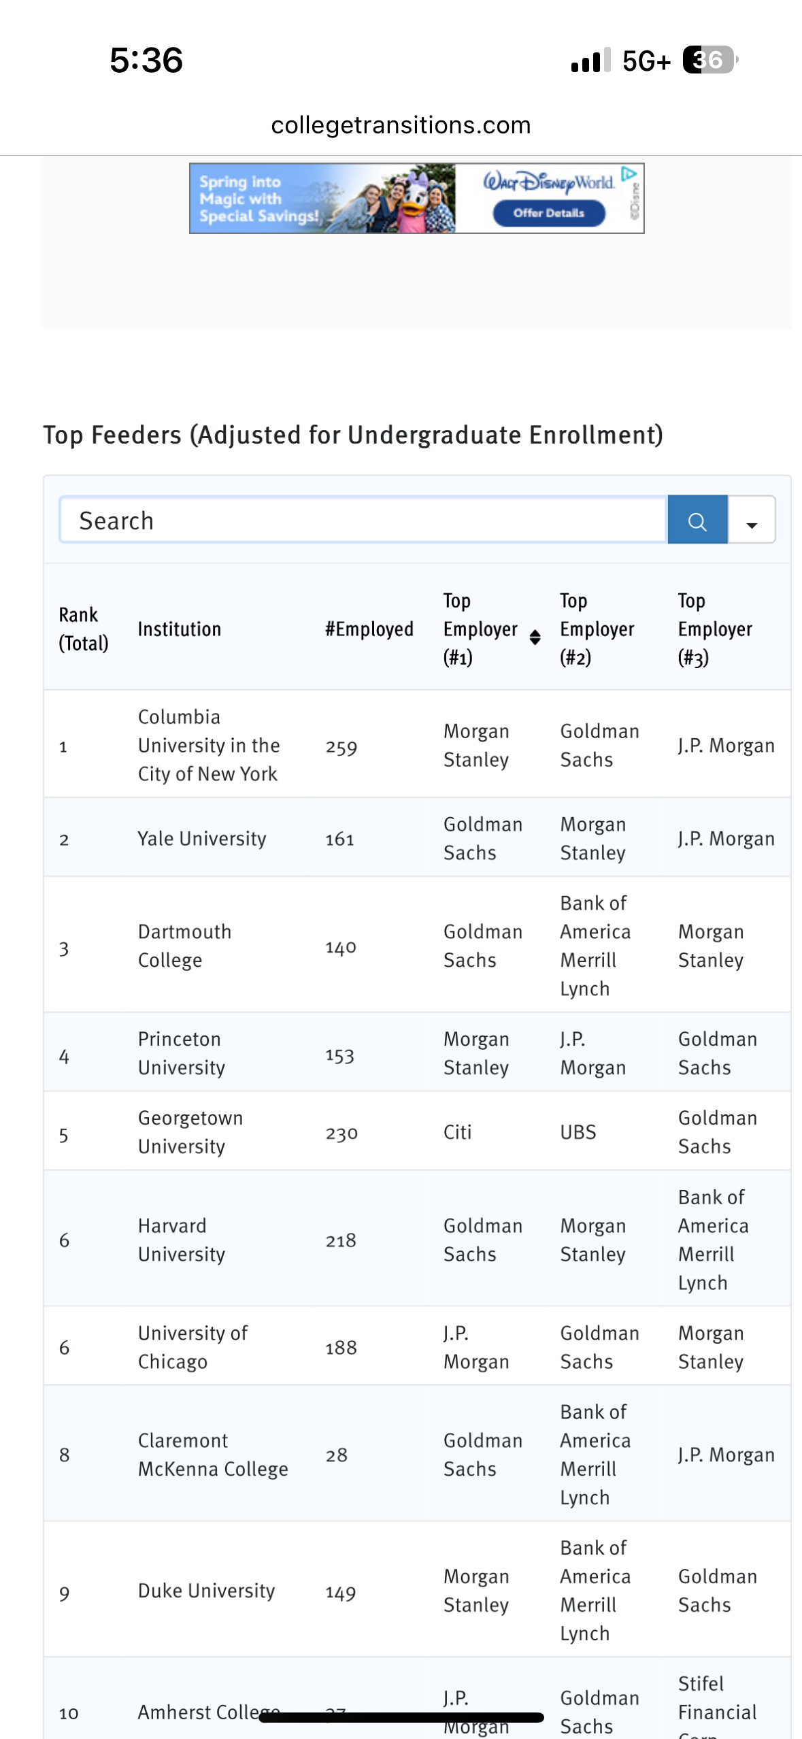
Task: Tap the Search input field
Action: [363, 520]
